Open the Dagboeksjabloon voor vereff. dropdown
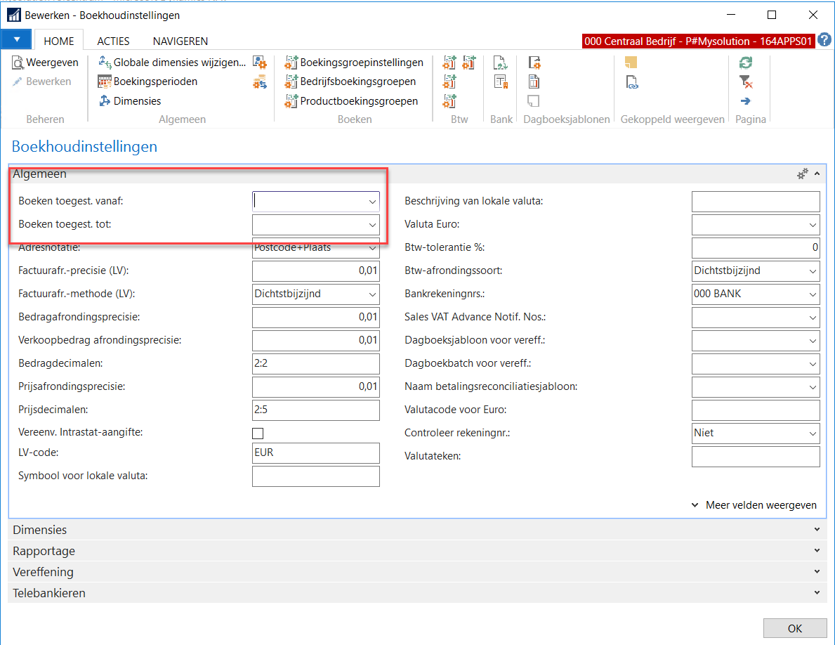Image resolution: width=835 pixels, height=645 pixels. coord(813,341)
